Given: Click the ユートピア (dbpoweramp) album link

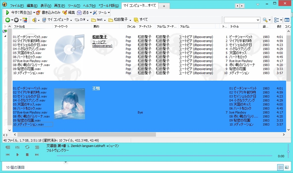Looking at the screenshot, I should pyautogui.click(x=102, y=44).
